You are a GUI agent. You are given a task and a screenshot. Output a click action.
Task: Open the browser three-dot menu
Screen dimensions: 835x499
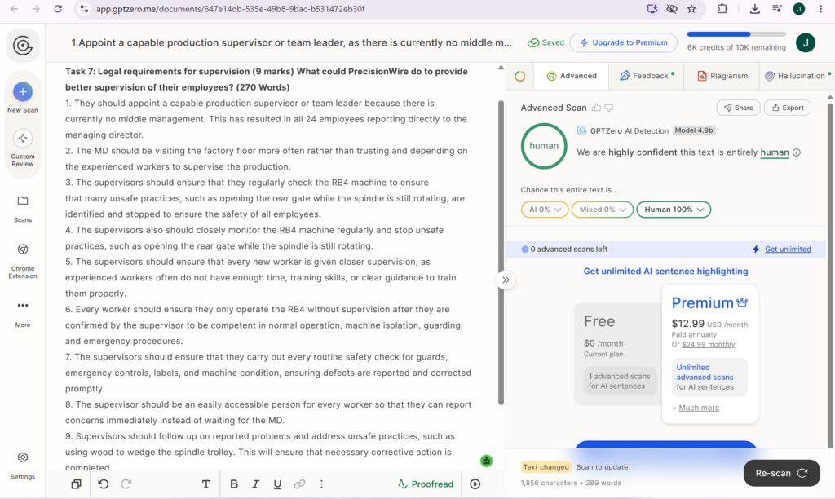click(820, 8)
